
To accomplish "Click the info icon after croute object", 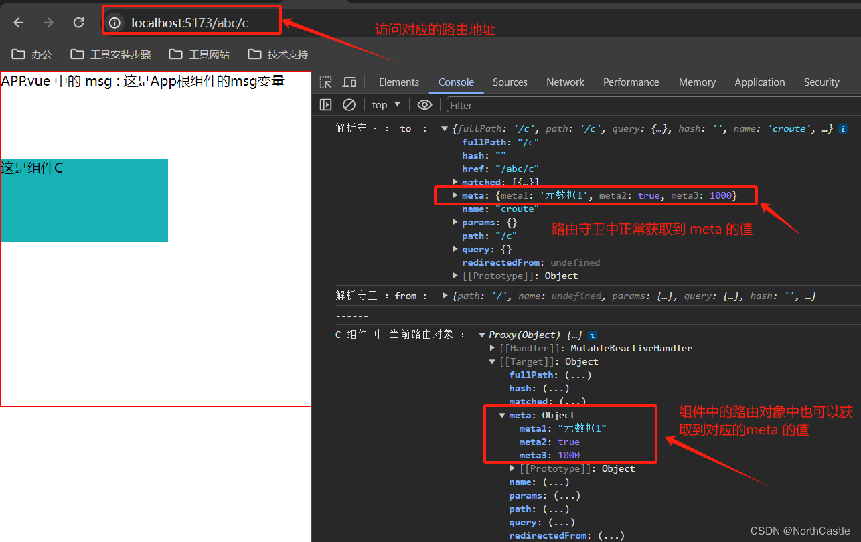I will (843, 128).
